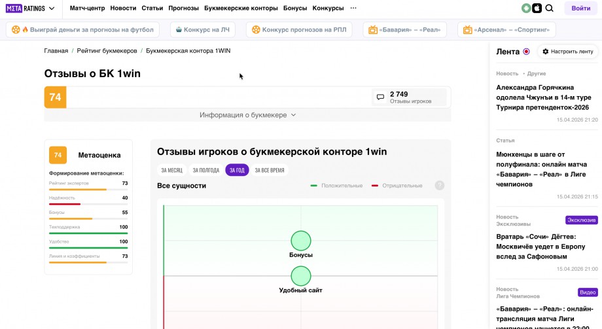Click the Apple app icon in header
Image resolution: width=602 pixels, height=329 pixels.
[537, 8]
